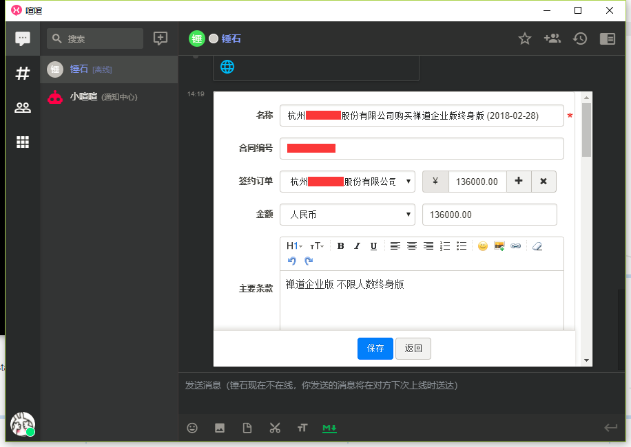
Task: Click the globe link icon in message
Action: [227, 67]
